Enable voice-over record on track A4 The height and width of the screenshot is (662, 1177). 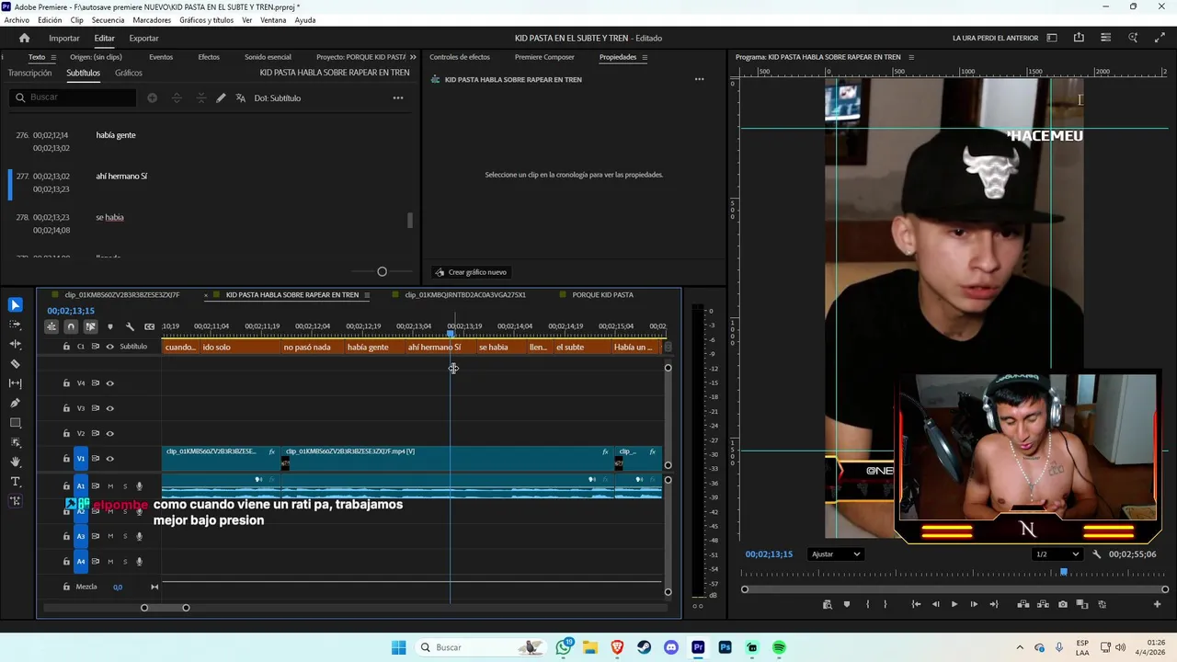coord(140,562)
